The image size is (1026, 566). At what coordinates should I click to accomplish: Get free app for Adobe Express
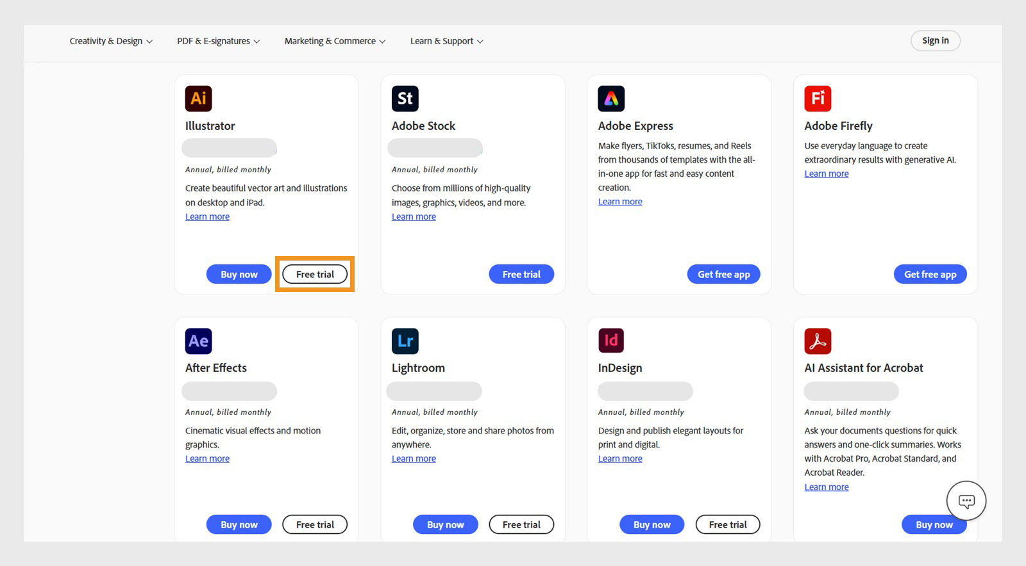pos(723,274)
